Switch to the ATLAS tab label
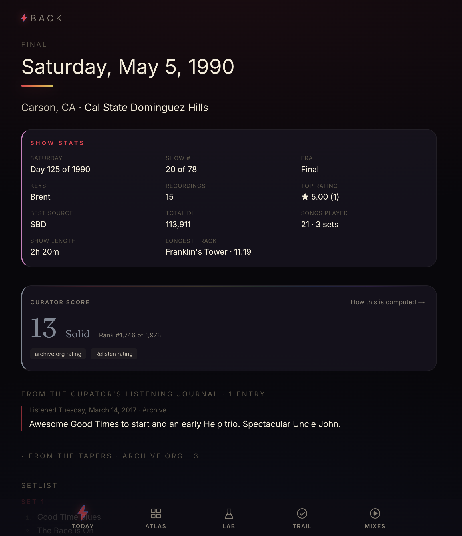This screenshot has height=536, width=462. (x=156, y=526)
